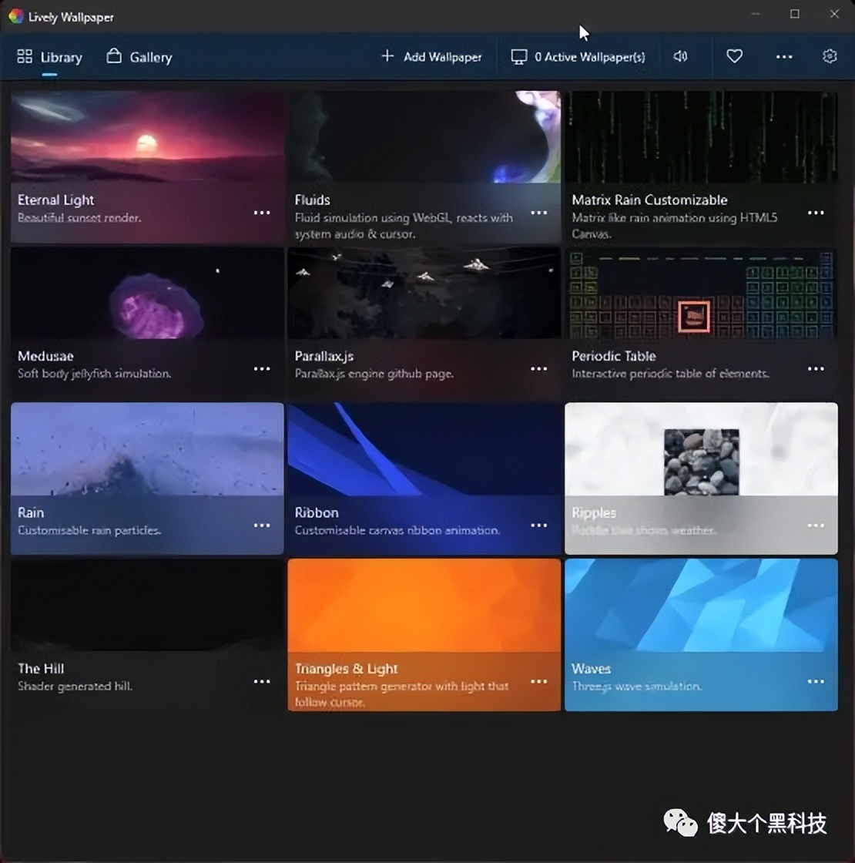Click the plus icon of Add Wallpaper

point(387,55)
